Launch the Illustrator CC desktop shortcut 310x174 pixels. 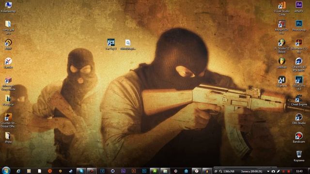click(299, 46)
